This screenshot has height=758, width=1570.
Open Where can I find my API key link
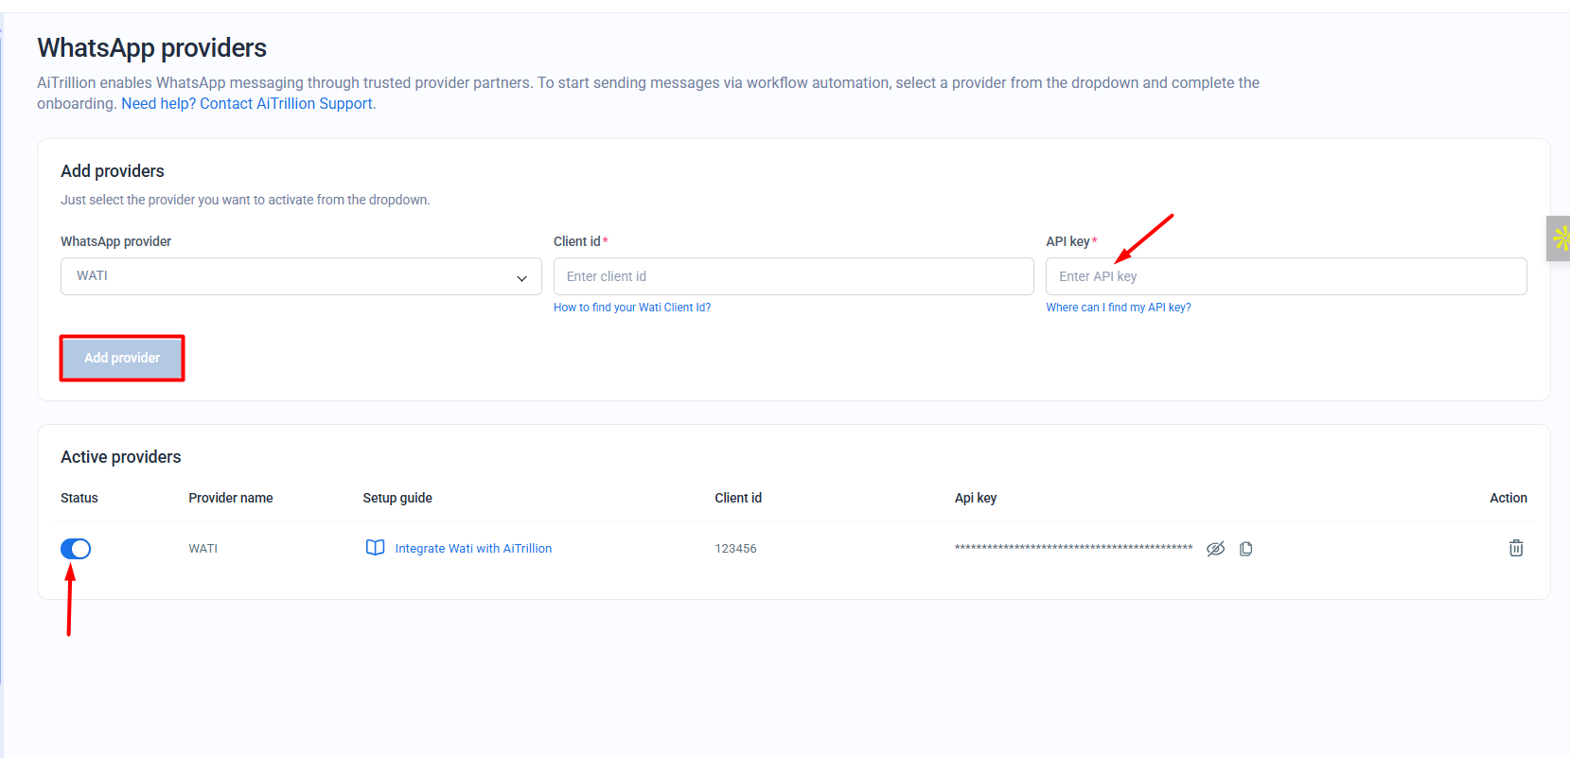[x=1119, y=308]
